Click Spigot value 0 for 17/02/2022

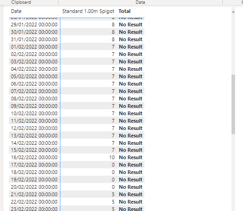[113, 165]
